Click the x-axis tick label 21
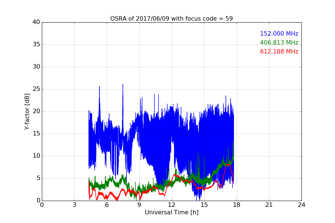This screenshot has width=335, height=223. pos(269,205)
